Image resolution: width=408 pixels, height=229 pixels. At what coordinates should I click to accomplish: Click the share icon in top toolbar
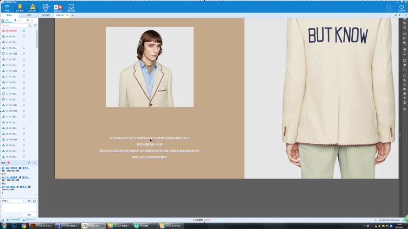tap(45, 7)
